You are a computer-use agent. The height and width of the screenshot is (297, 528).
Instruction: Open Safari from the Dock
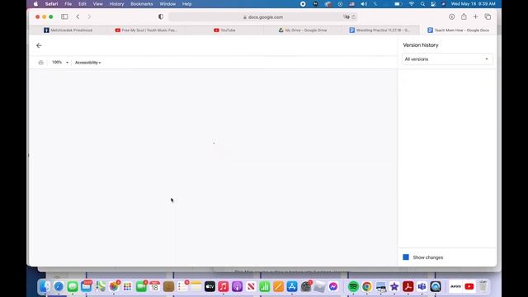pyautogui.click(x=59, y=286)
